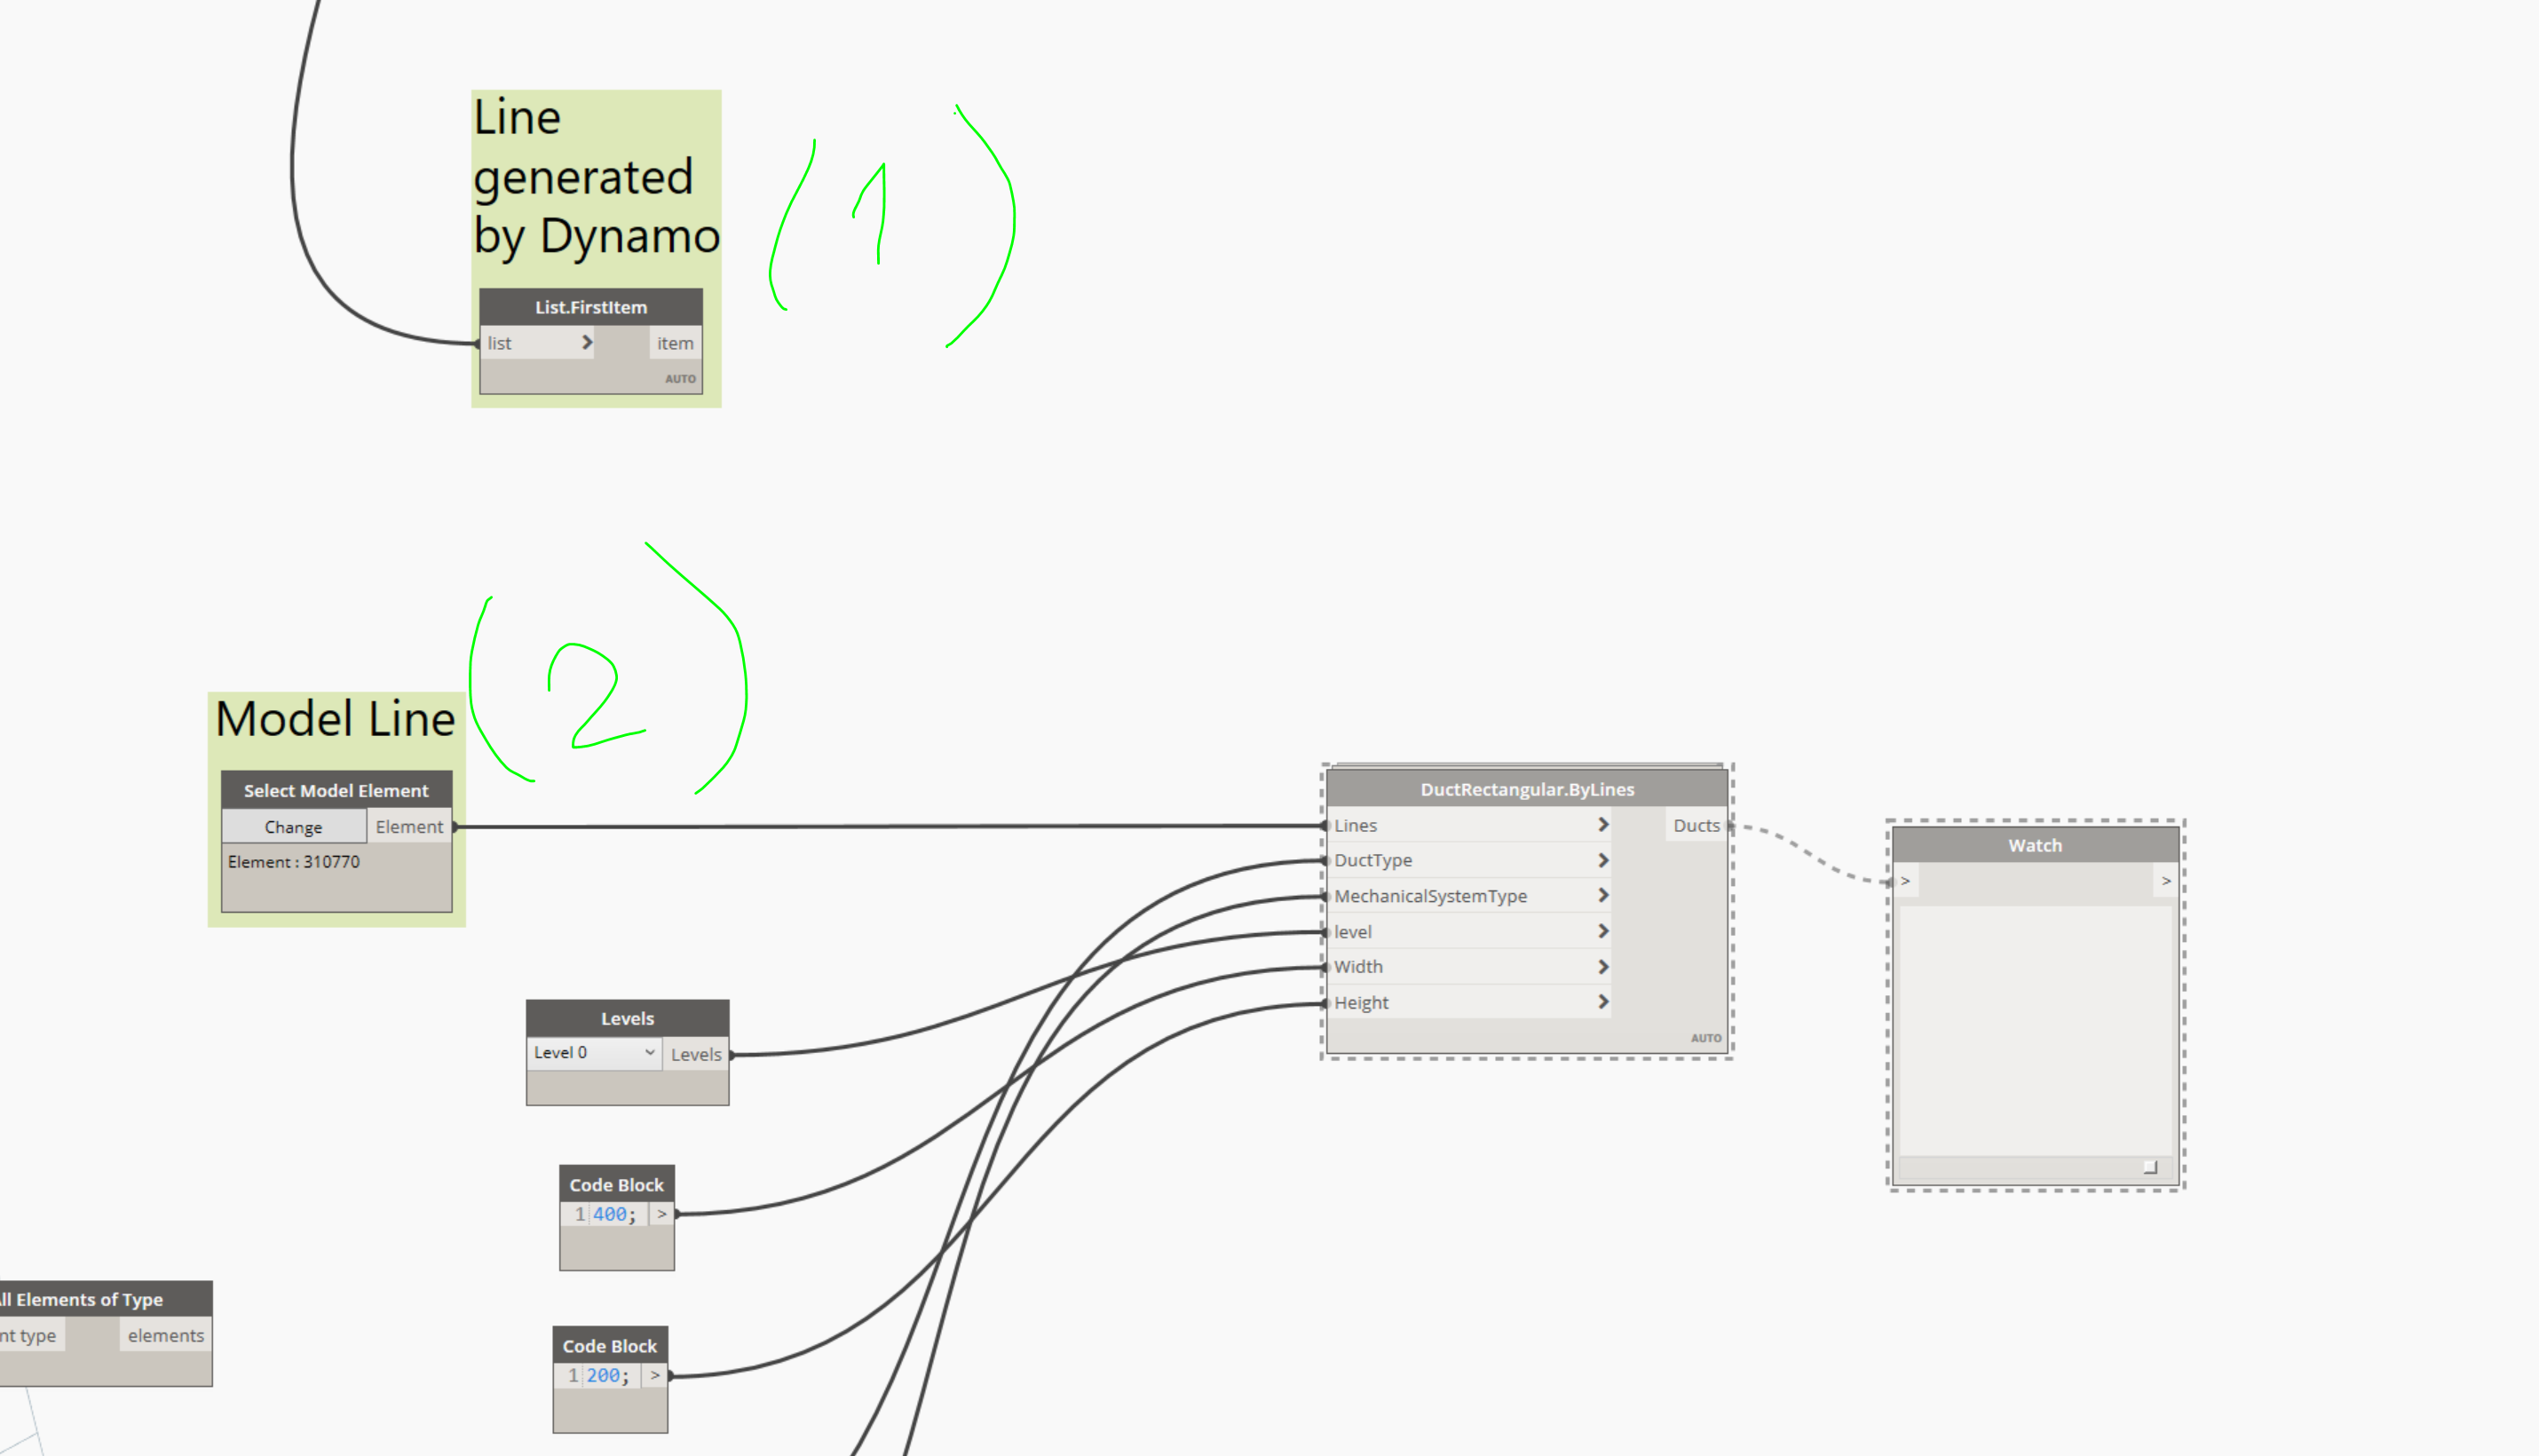Click the Height input port chevron
Viewport: 2539px width, 1456px height.
point(1603,1002)
